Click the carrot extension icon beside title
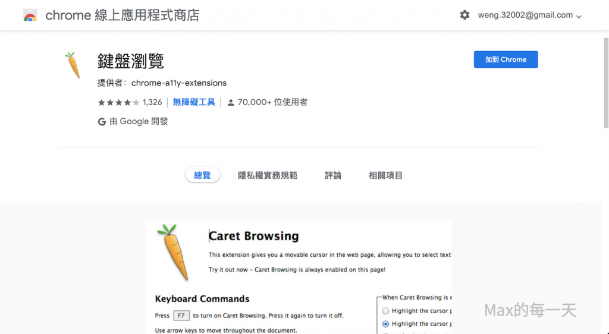This screenshot has width=609, height=334. coord(73,65)
